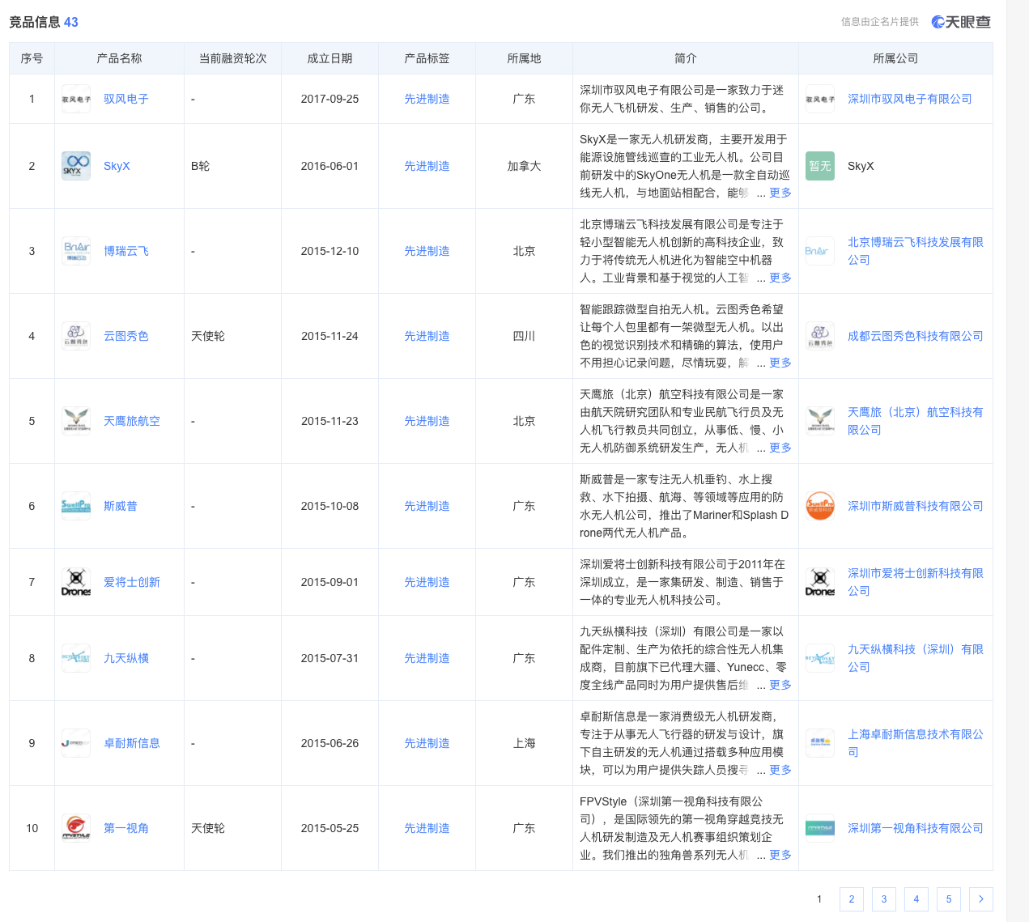Click 上海卓耐斯信息技术有限公司 company logo
Screen dimensions: 1029x922
[820, 743]
